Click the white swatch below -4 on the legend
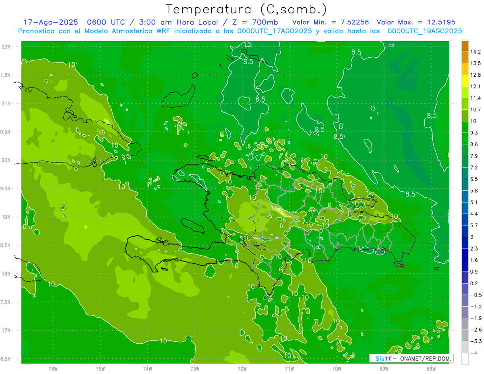The height and width of the screenshot is (374, 484). coord(465,359)
